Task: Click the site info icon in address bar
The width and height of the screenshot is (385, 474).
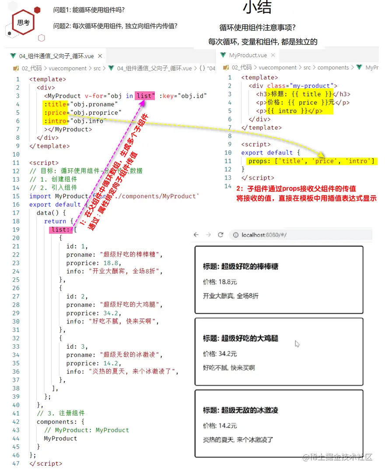Action: click(x=235, y=235)
